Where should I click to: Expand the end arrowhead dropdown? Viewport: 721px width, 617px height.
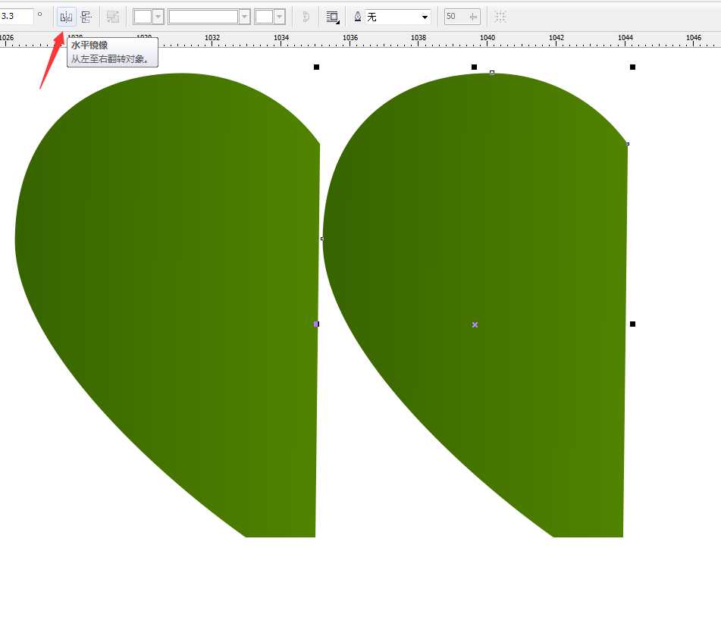click(280, 17)
